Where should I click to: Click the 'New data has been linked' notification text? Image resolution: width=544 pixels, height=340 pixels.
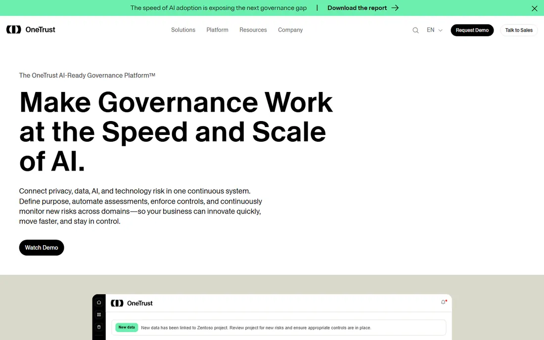(x=256, y=328)
